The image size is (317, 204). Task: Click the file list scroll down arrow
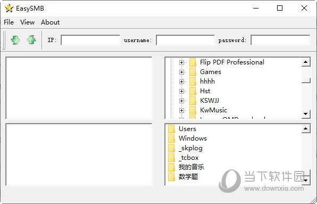[306, 181]
